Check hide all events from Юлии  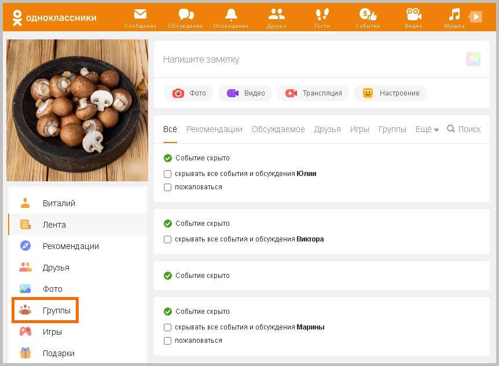pos(167,174)
